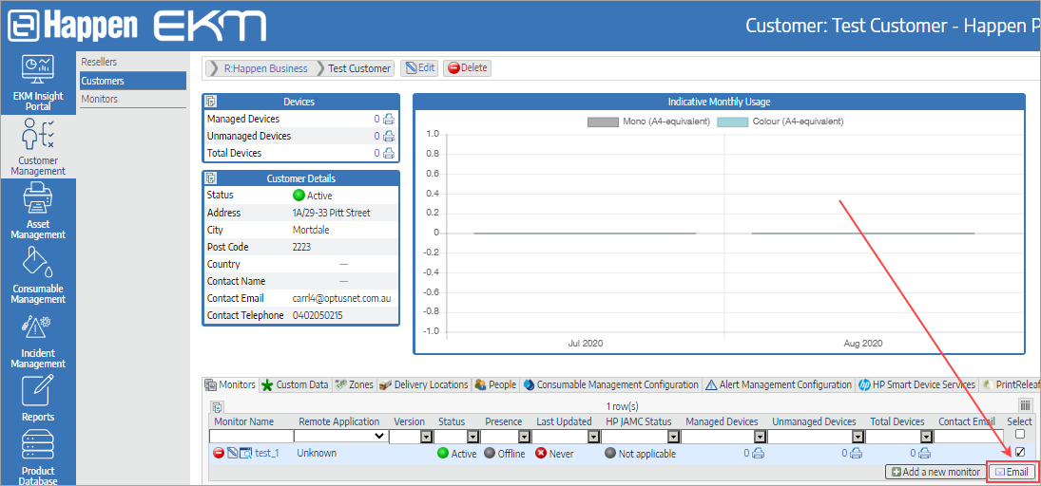
Task: Tick the select-all checkbox in Select header
Action: [x=1020, y=435]
